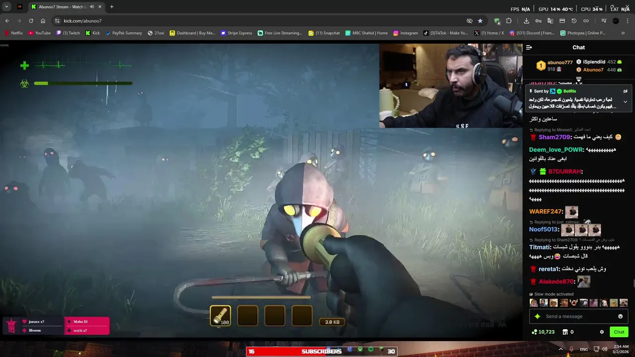The width and height of the screenshot is (635, 357).
Task: Open the emoji picker in message box
Action: coord(620,316)
